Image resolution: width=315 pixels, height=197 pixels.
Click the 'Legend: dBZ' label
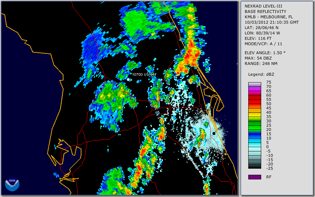pos(261,74)
